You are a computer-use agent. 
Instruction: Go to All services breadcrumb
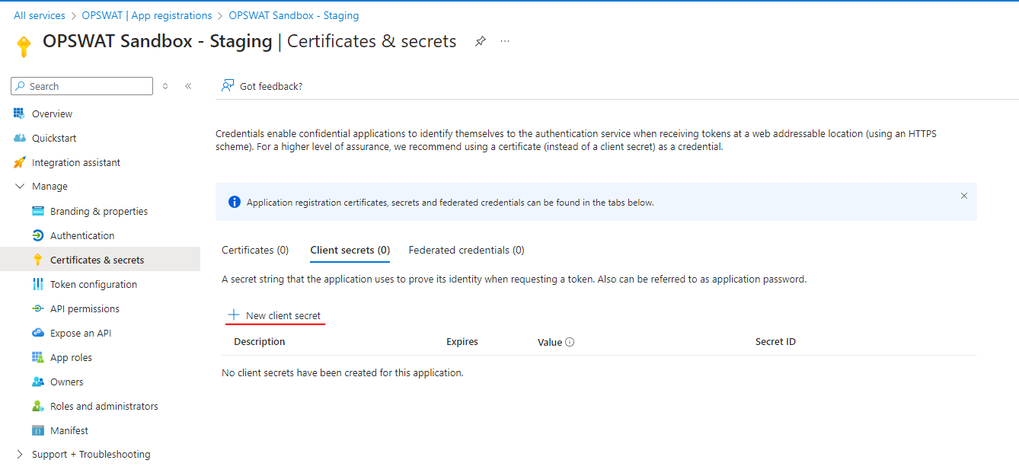pyautogui.click(x=40, y=15)
